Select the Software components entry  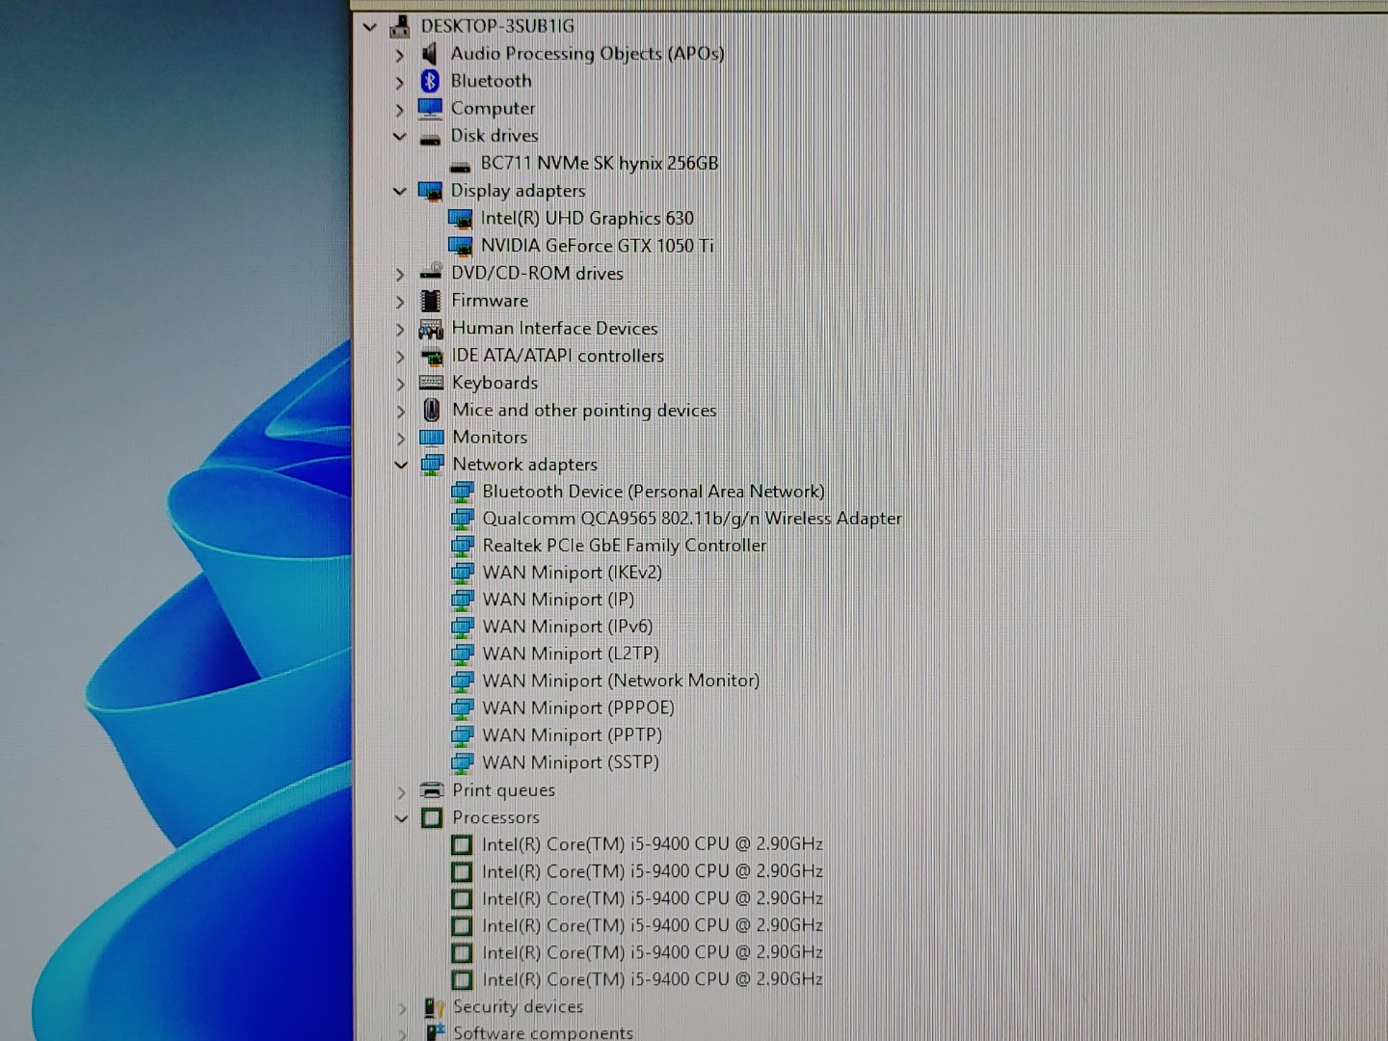pos(543,1031)
